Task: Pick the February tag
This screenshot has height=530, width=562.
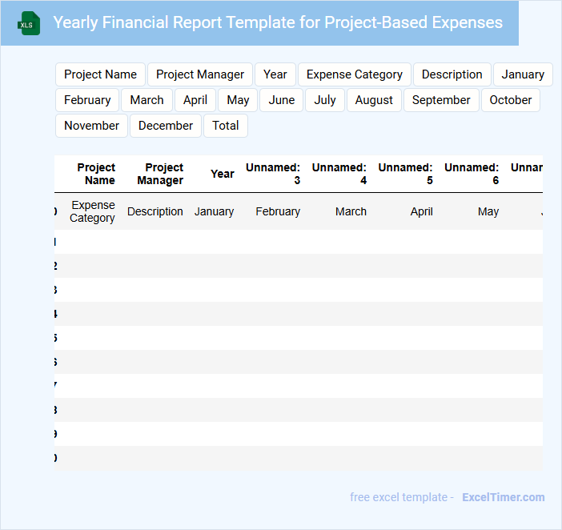Action: pyautogui.click(x=87, y=100)
